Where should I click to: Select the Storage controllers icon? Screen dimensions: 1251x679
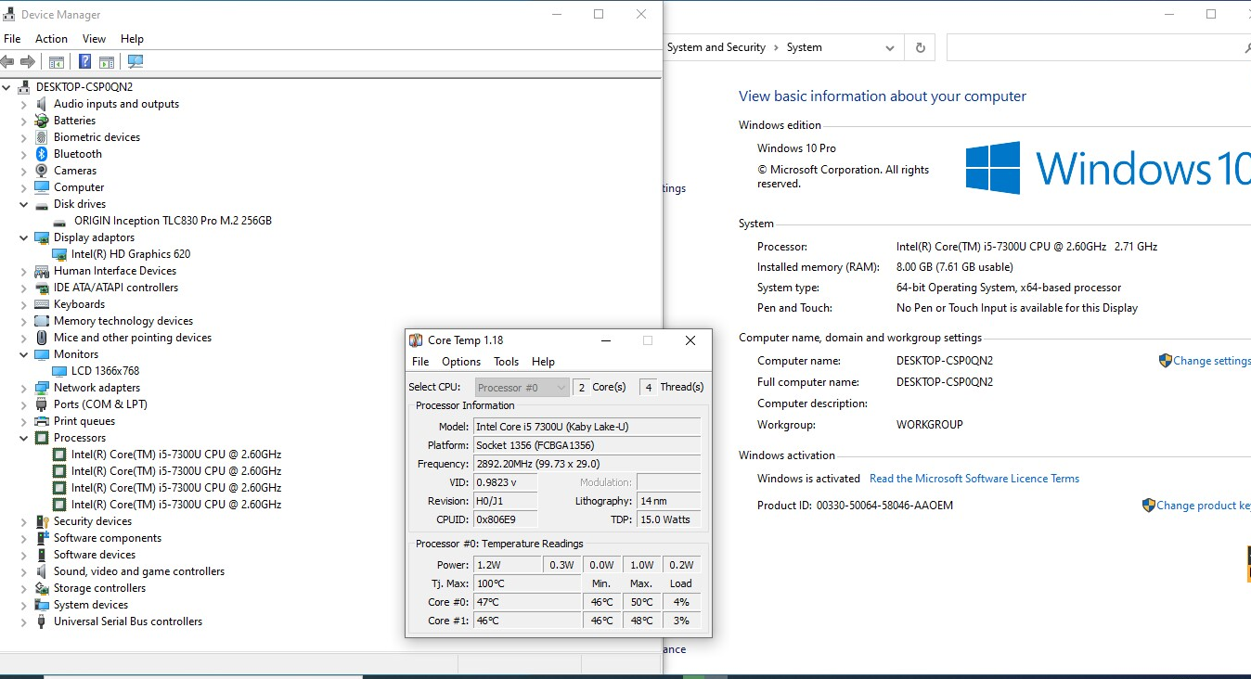[x=42, y=588]
